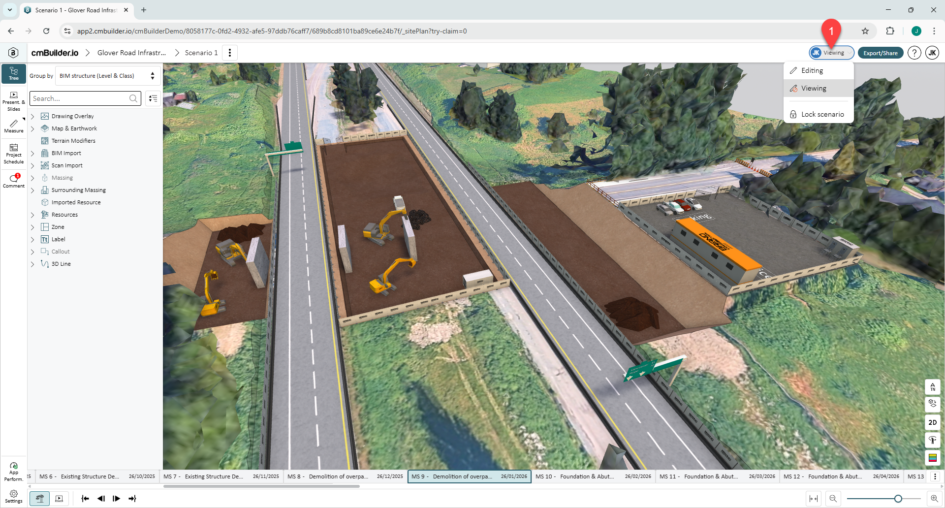Open Glover Road Infrastr... breadcrumb

[131, 53]
